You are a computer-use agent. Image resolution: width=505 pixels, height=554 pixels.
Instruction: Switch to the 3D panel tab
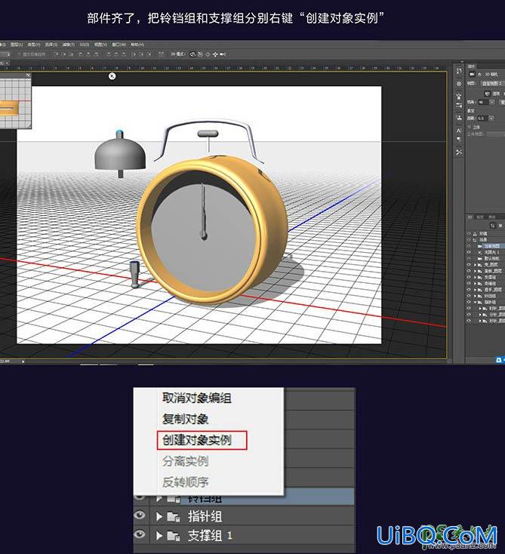coord(469,217)
